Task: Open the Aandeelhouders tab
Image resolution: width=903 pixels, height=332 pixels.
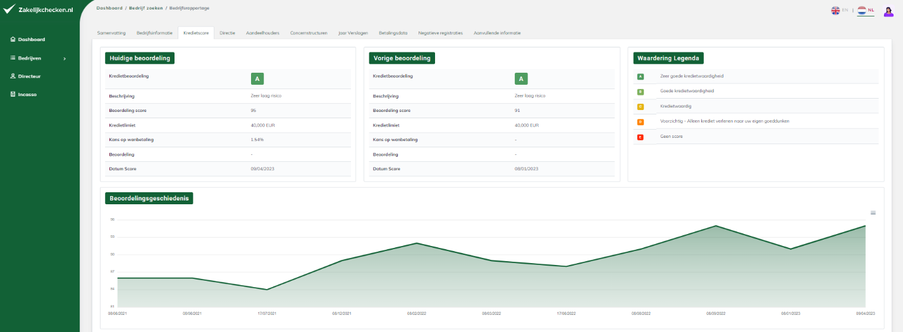Action: [x=262, y=32]
